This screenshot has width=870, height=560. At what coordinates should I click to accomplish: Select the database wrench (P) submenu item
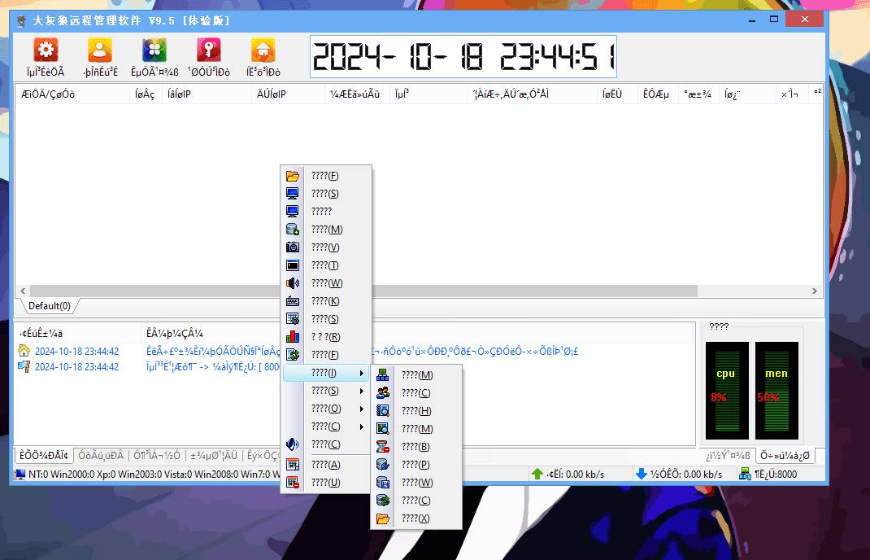click(x=416, y=465)
